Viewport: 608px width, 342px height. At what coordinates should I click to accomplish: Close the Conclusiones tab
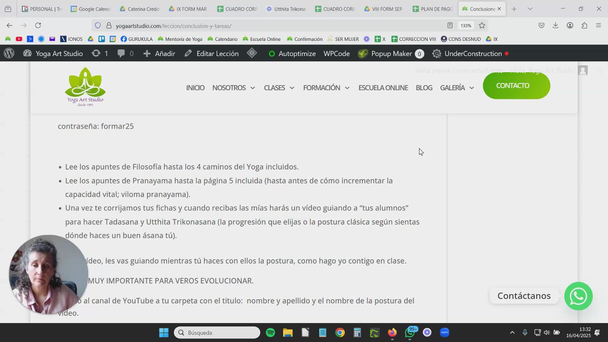tap(499, 9)
